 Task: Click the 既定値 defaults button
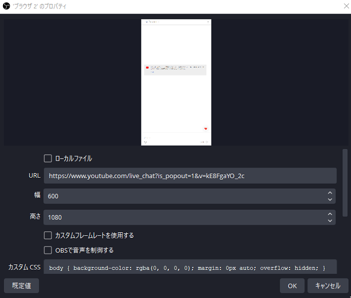point(22,285)
